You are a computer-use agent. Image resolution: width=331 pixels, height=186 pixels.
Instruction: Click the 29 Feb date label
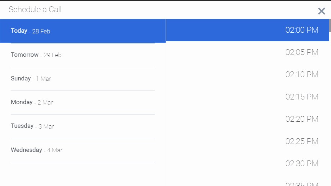[53, 55]
